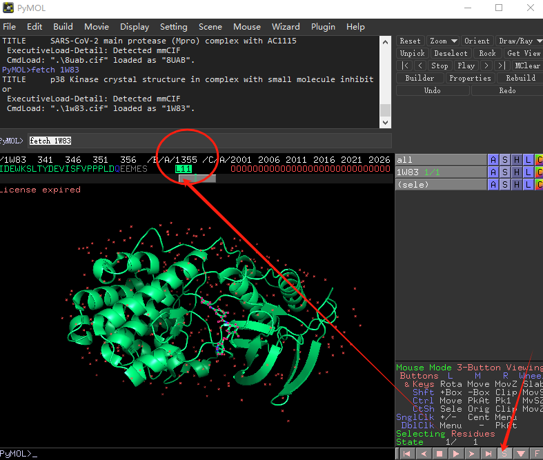The height and width of the screenshot is (460, 543).
Task: Open the Wizard menu
Action: (x=286, y=27)
